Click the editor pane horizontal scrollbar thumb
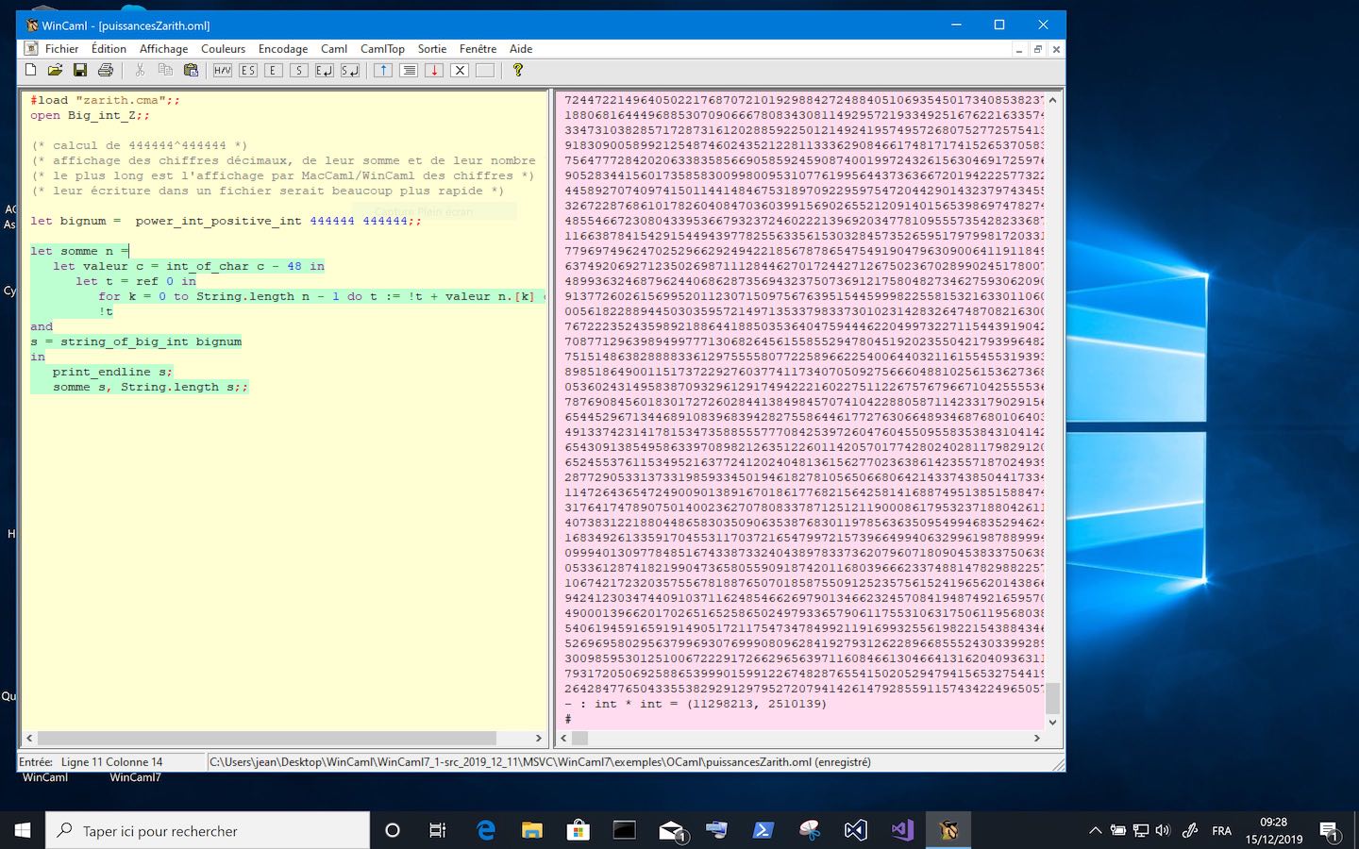 [267, 738]
